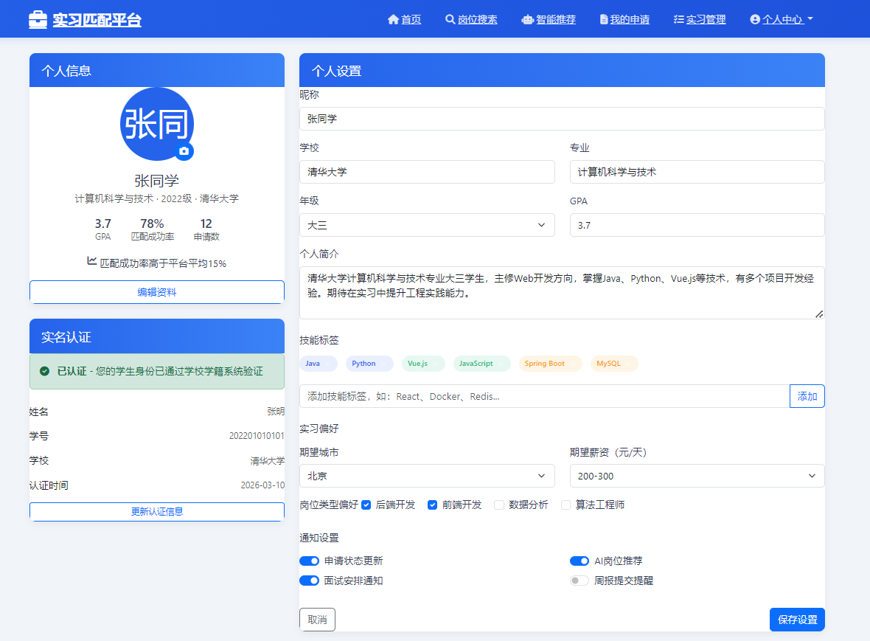Open the 年级 dropdown
This screenshot has height=641, width=870.
coord(427,225)
